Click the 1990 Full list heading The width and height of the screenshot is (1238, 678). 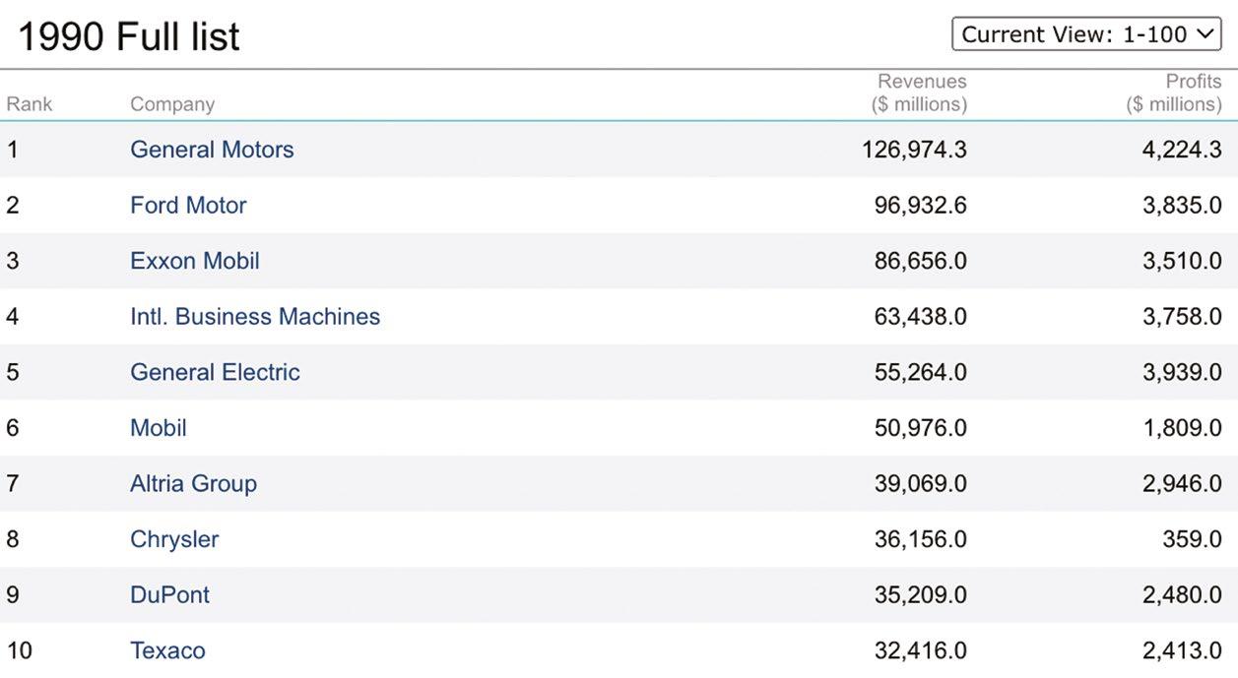129,36
